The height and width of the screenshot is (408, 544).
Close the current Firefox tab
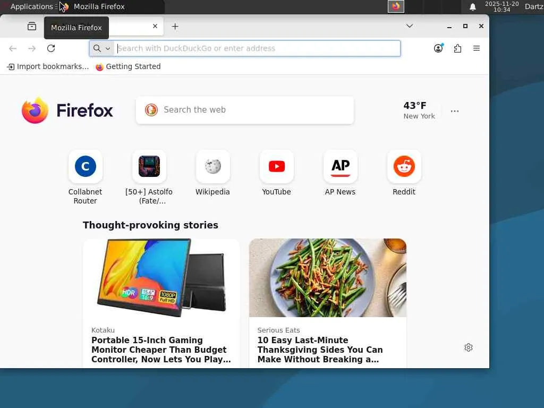click(155, 26)
